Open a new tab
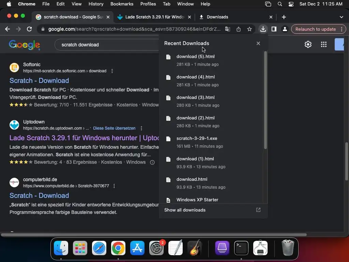Image resolution: width=349 pixels, height=262 pixels. click(x=284, y=17)
